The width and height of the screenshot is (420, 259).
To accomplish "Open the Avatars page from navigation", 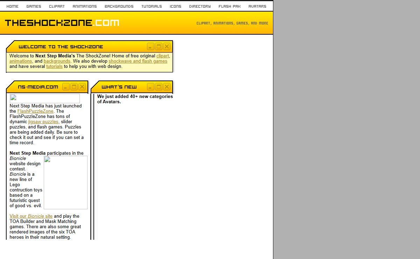I will (257, 6).
